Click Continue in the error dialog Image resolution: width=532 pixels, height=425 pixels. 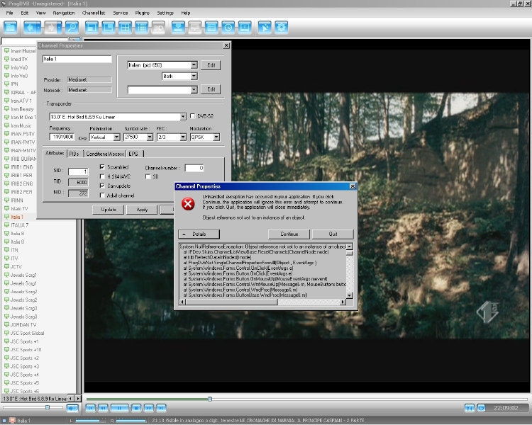(289, 234)
